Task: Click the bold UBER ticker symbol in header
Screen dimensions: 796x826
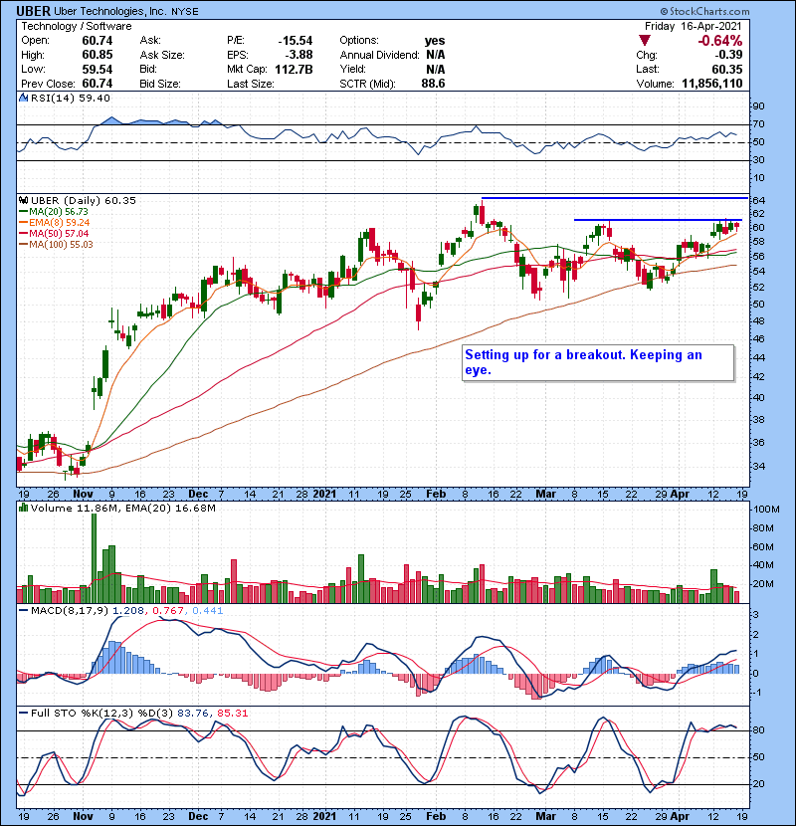Action: 33,11
